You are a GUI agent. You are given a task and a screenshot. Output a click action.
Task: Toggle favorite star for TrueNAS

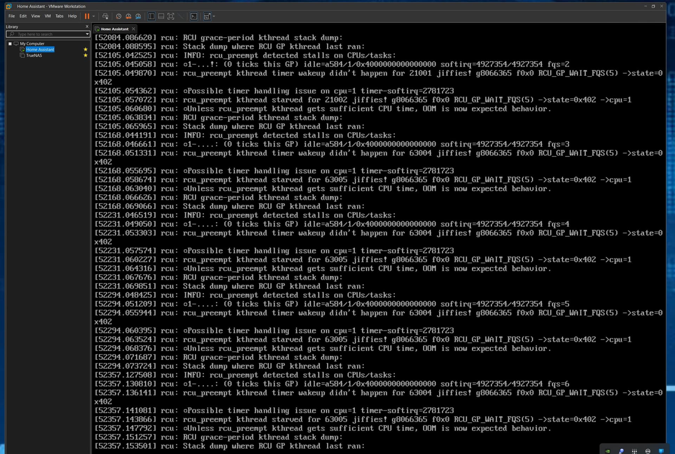85,56
